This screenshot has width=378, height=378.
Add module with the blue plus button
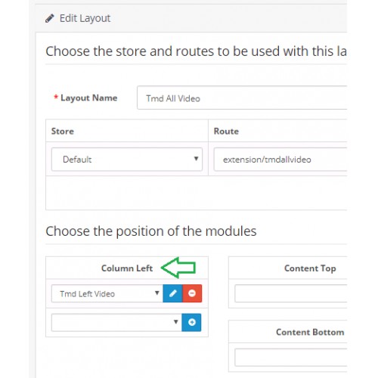point(191,322)
